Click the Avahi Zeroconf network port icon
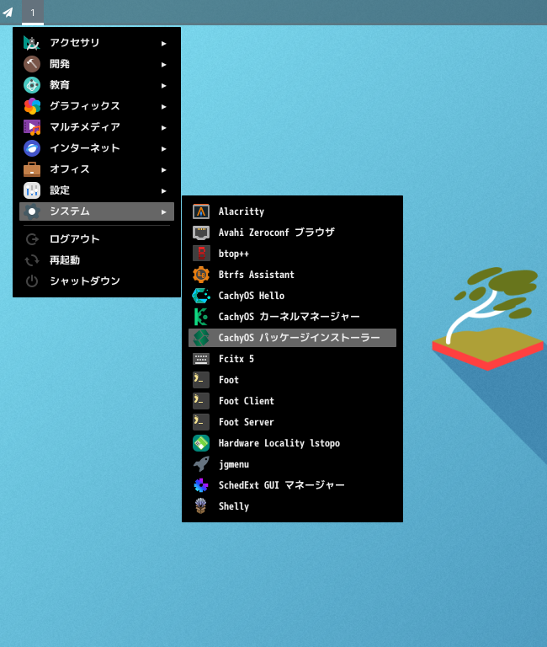Viewport: 547px width, 647px height. [201, 233]
